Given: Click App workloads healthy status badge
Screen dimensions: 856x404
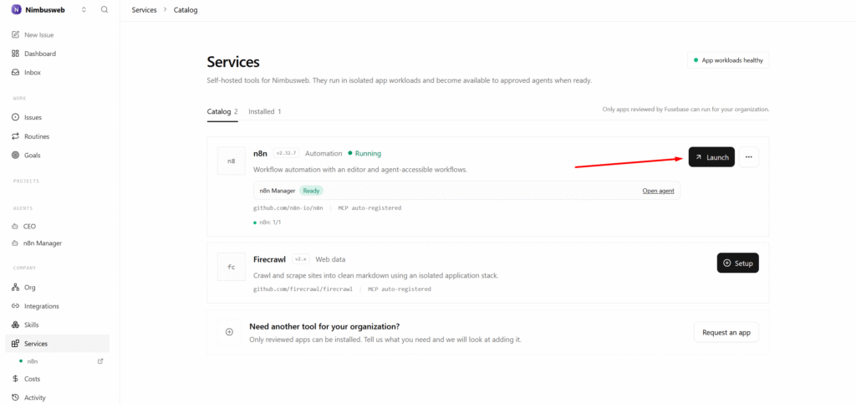Looking at the screenshot, I should (x=728, y=60).
